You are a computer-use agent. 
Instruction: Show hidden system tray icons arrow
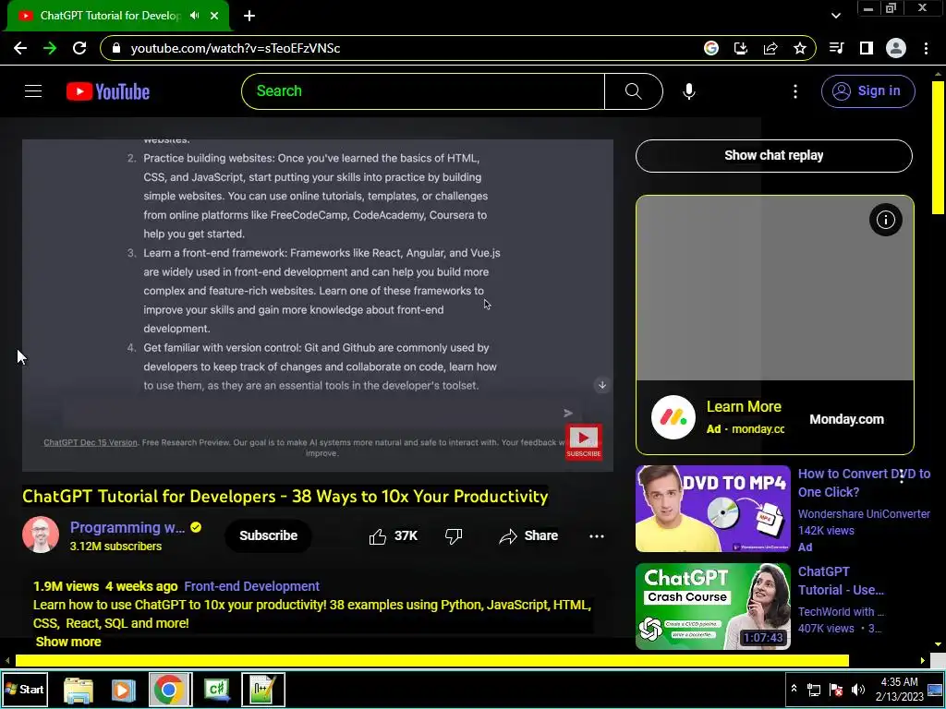(794, 689)
